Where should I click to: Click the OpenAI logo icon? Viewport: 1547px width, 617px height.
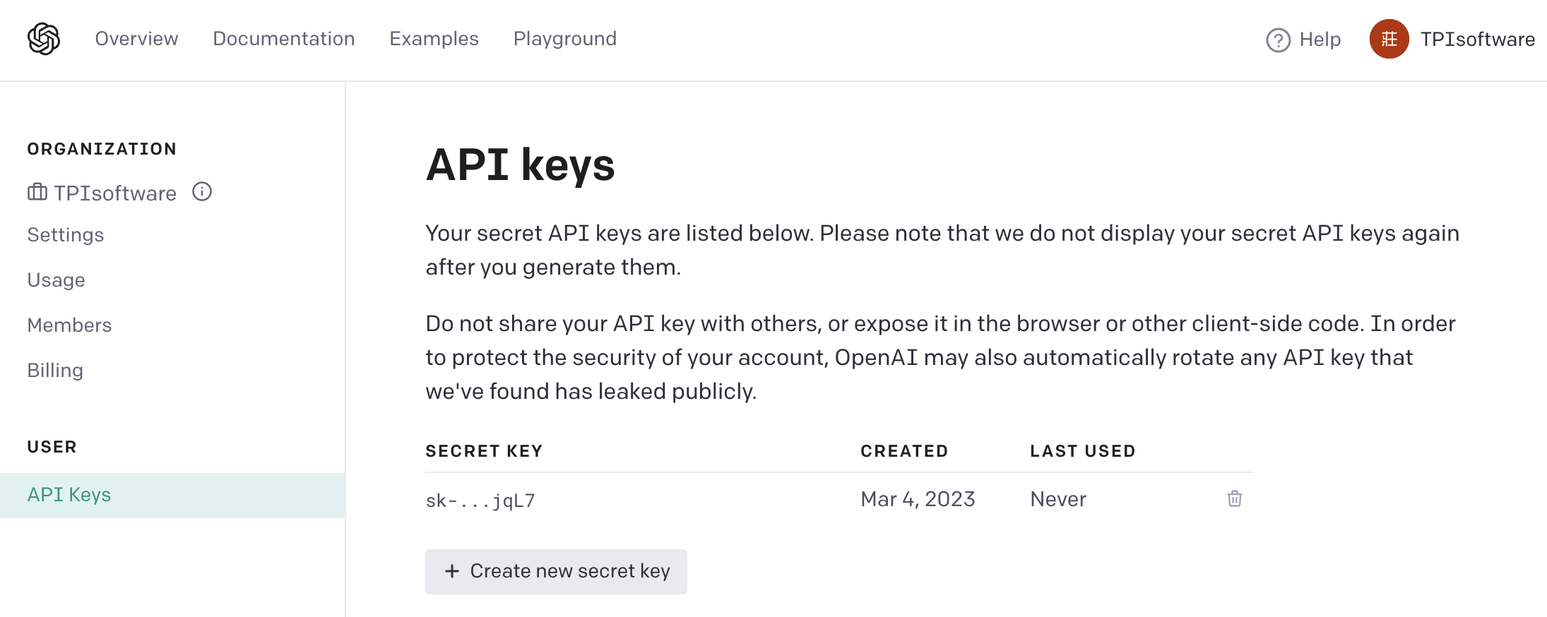pos(44,39)
